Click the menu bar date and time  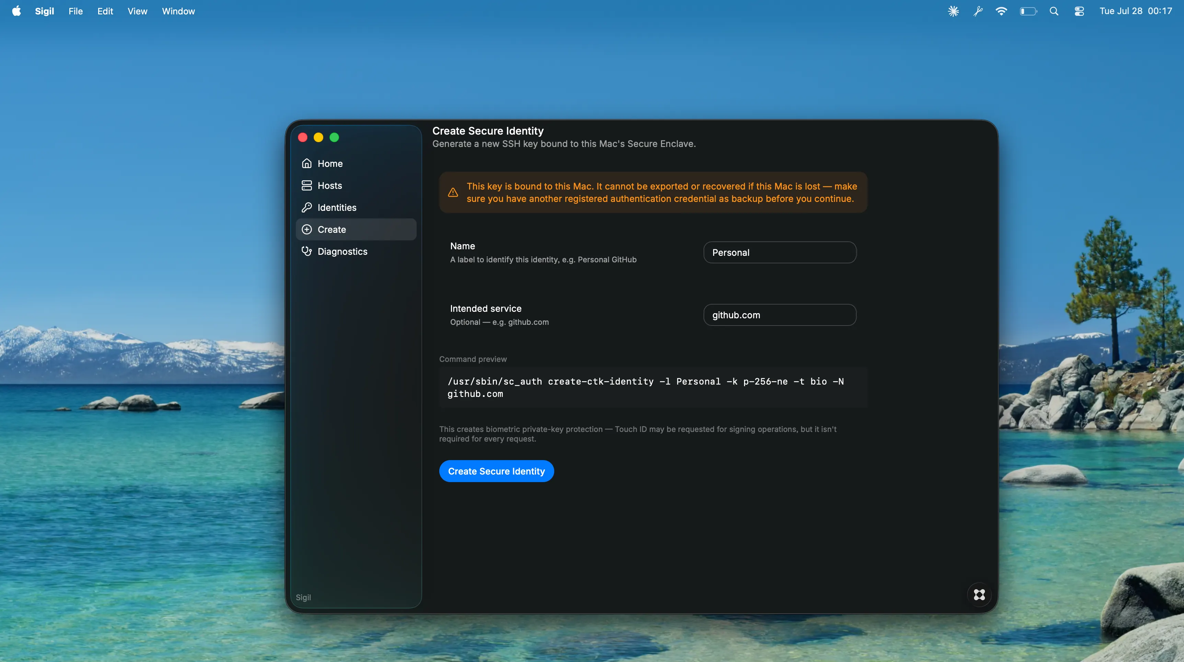coord(1135,11)
